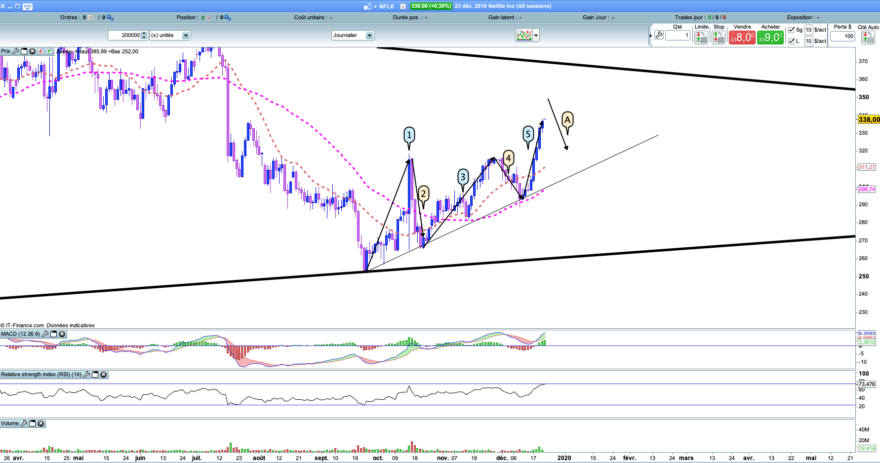Open the on-screen keyboard icon in title bar
Viewport: 880px width, 463px height.
click(x=28, y=6)
